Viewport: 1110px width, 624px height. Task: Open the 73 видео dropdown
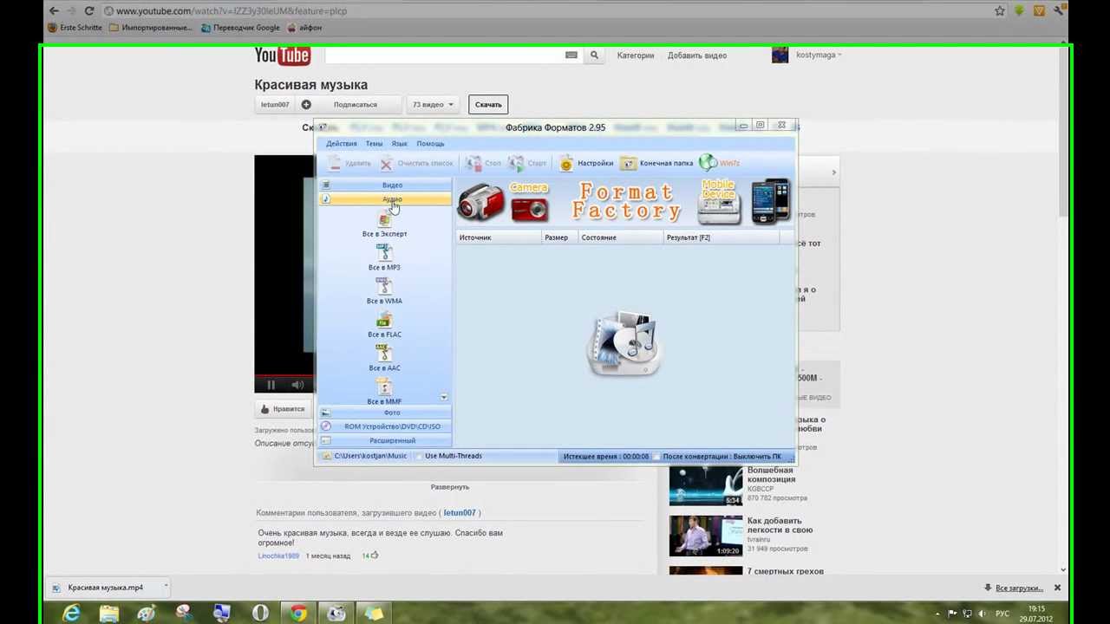[432, 105]
